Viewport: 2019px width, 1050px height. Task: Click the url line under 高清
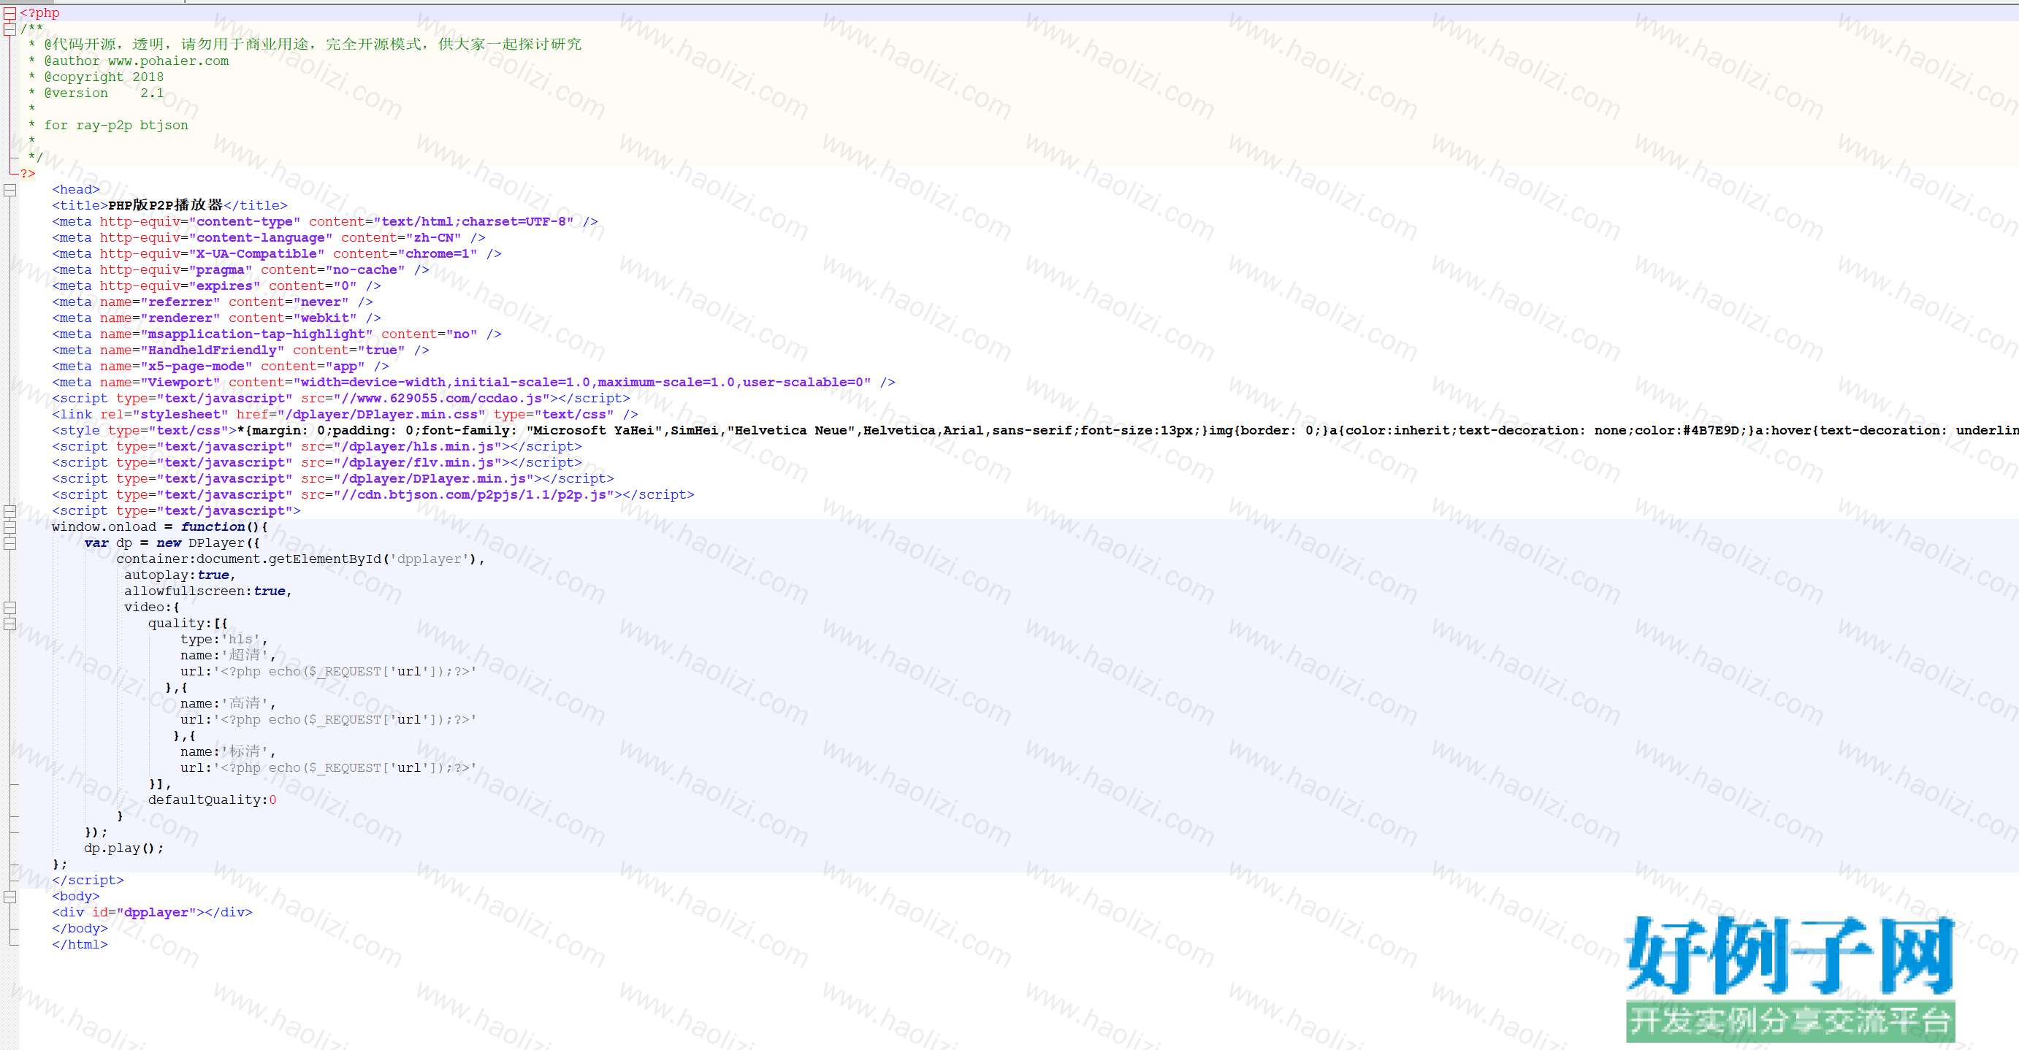click(x=329, y=720)
